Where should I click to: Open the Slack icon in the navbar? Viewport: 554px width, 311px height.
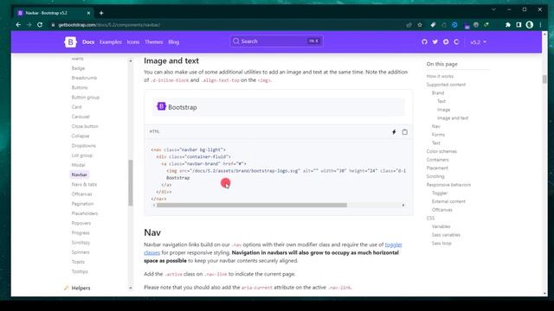(x=446, y=41)
